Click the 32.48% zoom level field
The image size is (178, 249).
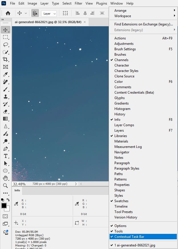[19, 184]
